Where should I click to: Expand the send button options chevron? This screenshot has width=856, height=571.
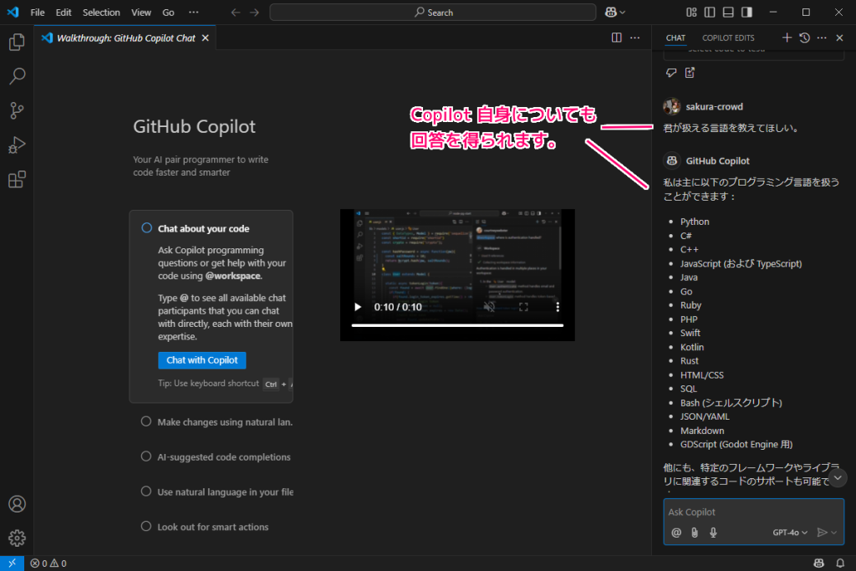click(833, 533)
